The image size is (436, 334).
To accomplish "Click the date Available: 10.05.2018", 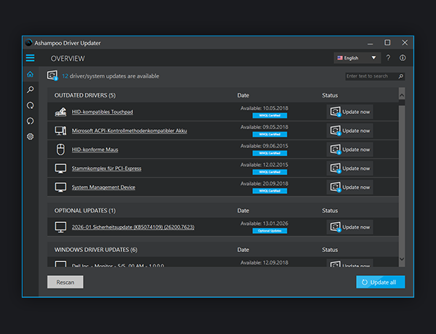I will [265, 108].
